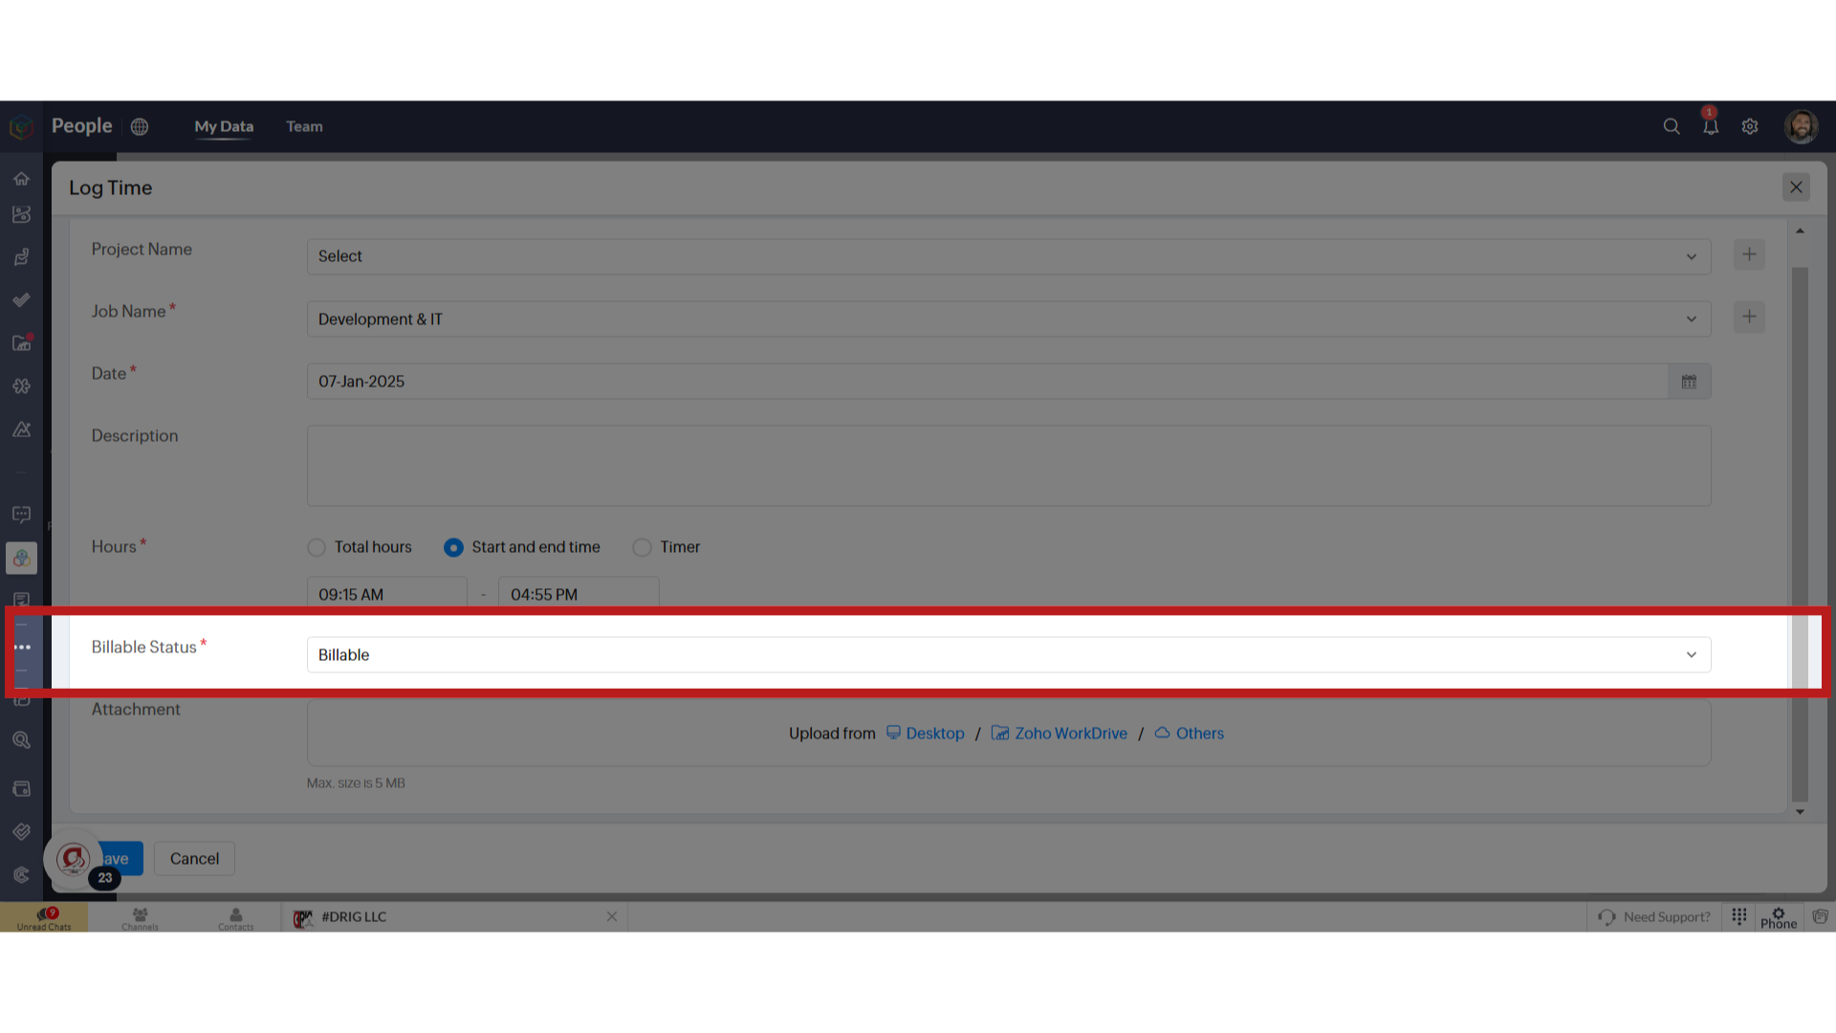Select the Total hours radio button

coord(317,546)
